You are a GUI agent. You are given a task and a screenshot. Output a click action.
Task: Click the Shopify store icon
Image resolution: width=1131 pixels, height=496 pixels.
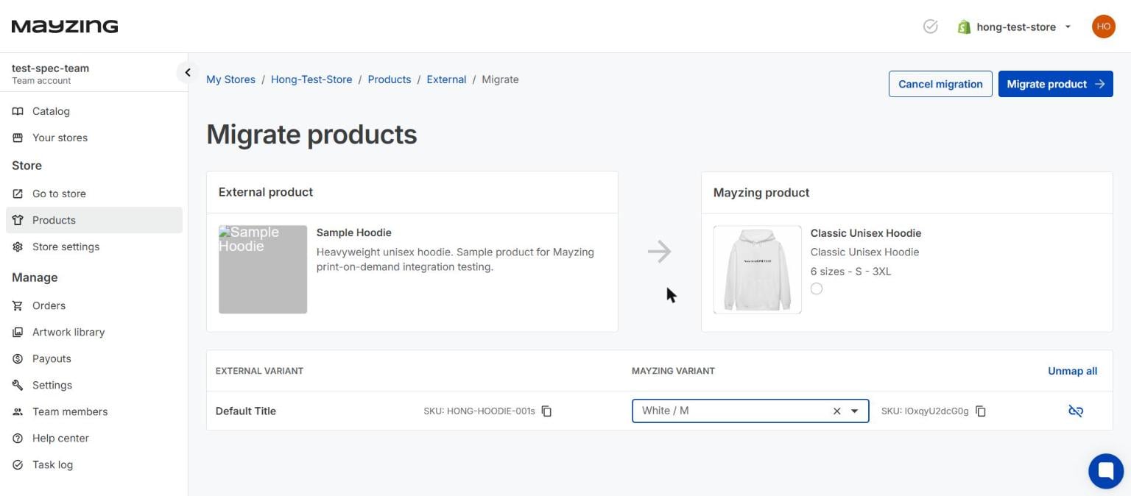coord(964,26)
